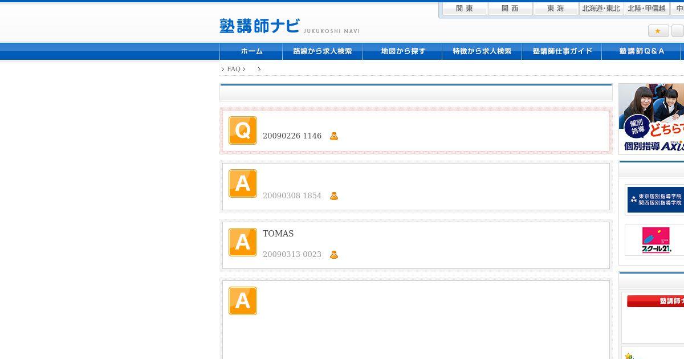
Task: Switch to the 関東 region tab
Action: click(x=465, y=9)
